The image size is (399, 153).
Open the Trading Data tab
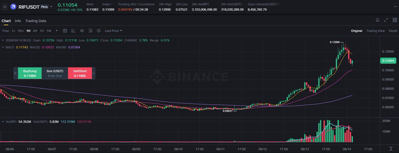pos(36,21)
